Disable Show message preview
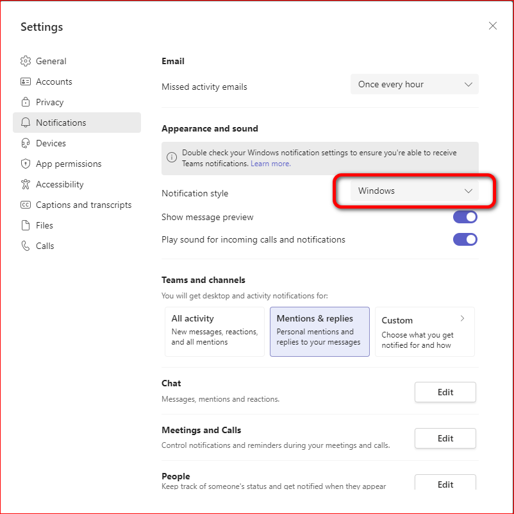 (465, 217)
